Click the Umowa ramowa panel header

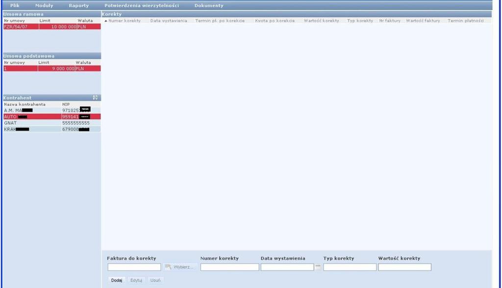point(52,14)
